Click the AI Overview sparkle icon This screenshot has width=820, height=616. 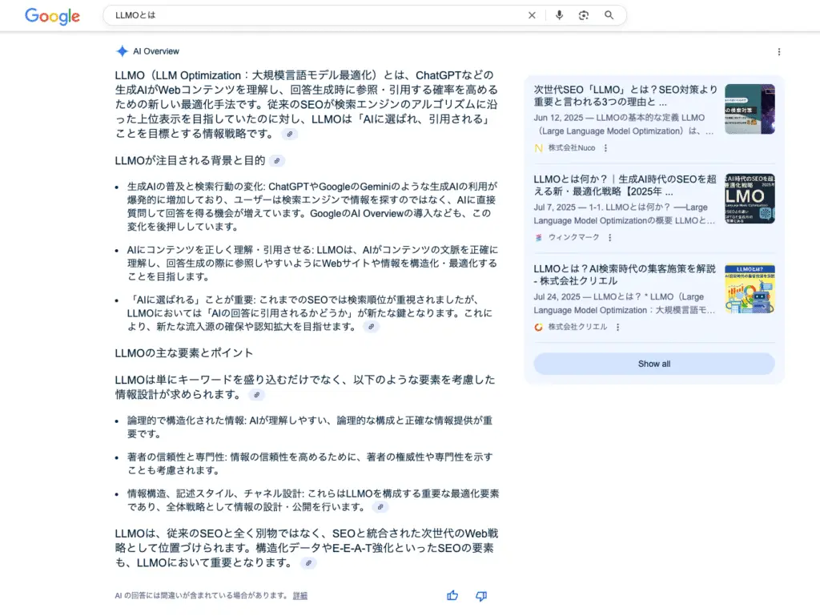point(122,50)
